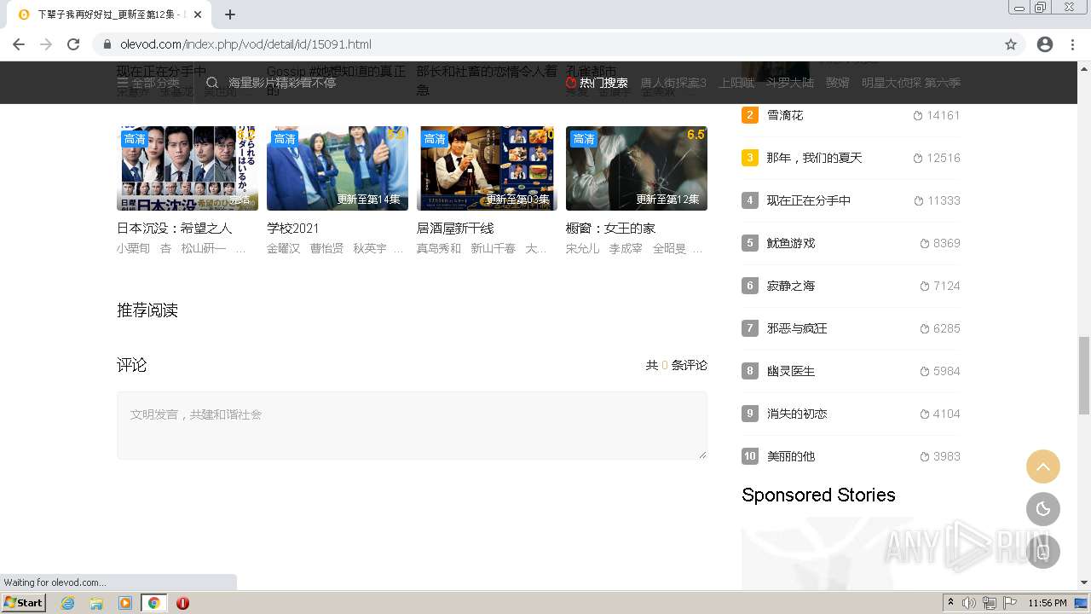Open the media player taskbar icon

(125, 603)
